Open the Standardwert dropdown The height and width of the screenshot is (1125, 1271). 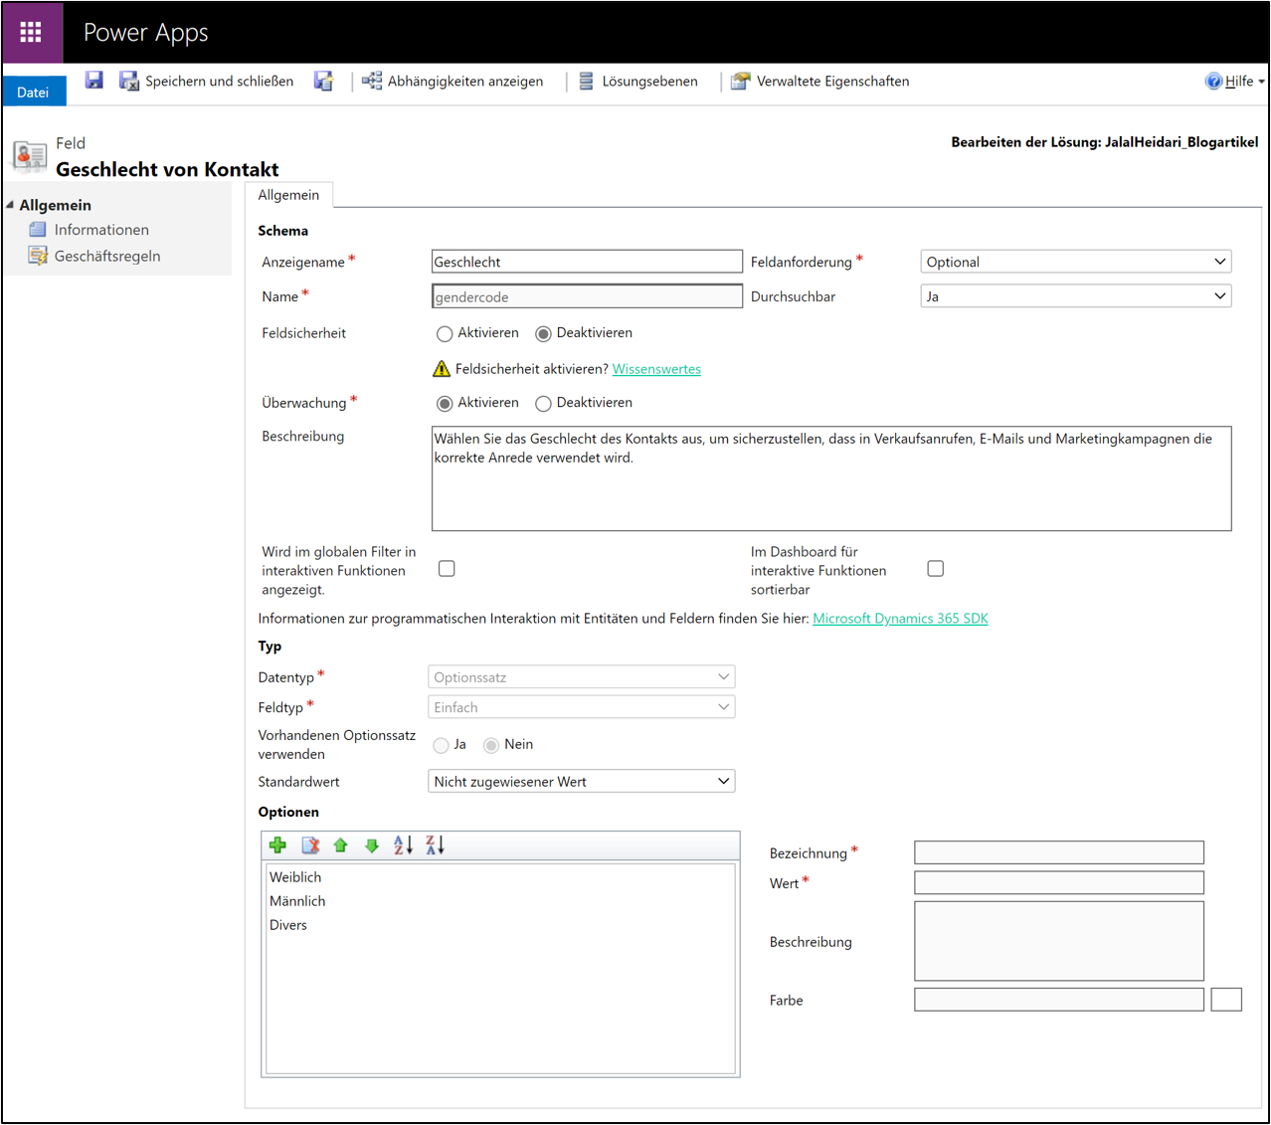coord(581,782)
